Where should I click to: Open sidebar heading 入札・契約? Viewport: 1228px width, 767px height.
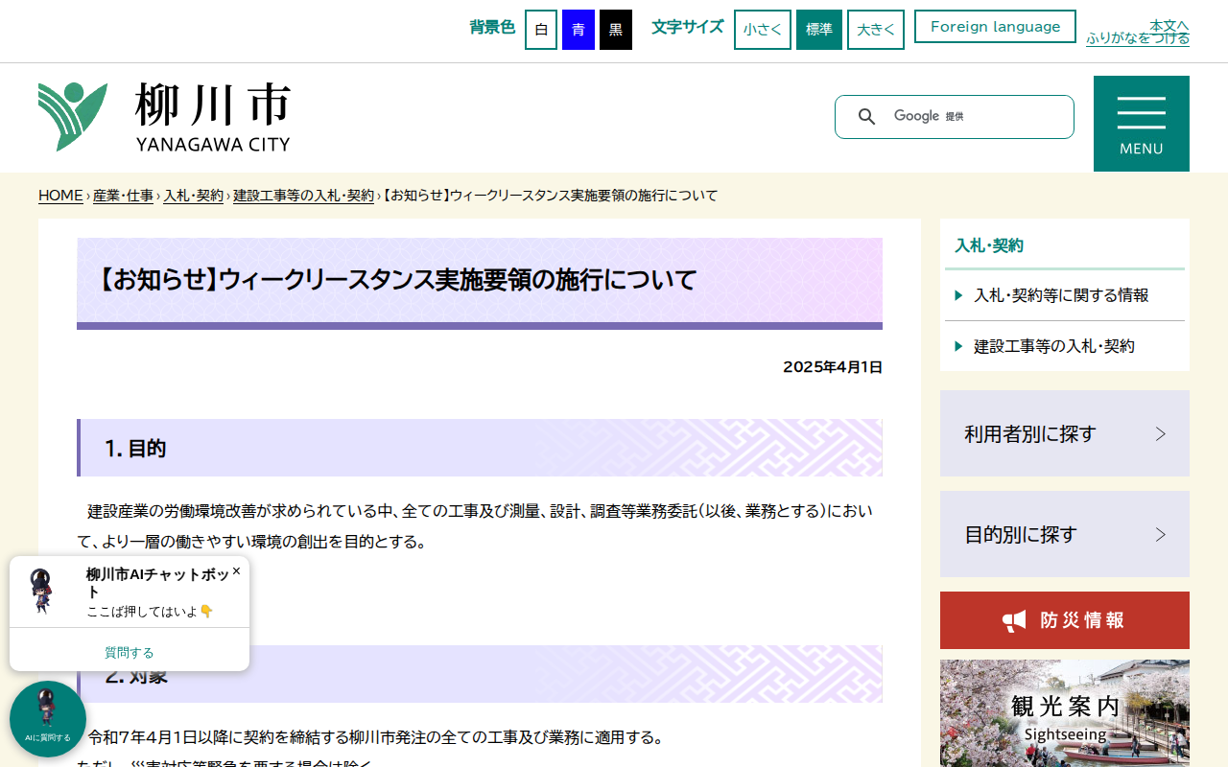pos(989,245)
